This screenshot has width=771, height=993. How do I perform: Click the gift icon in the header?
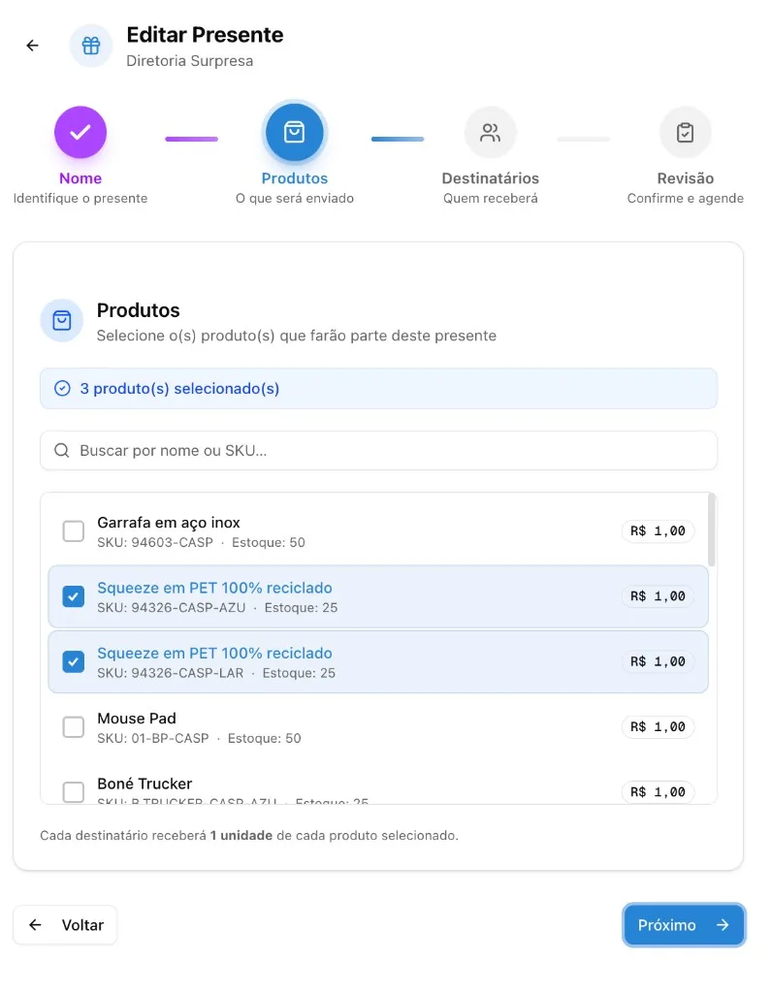click(90, 46)
